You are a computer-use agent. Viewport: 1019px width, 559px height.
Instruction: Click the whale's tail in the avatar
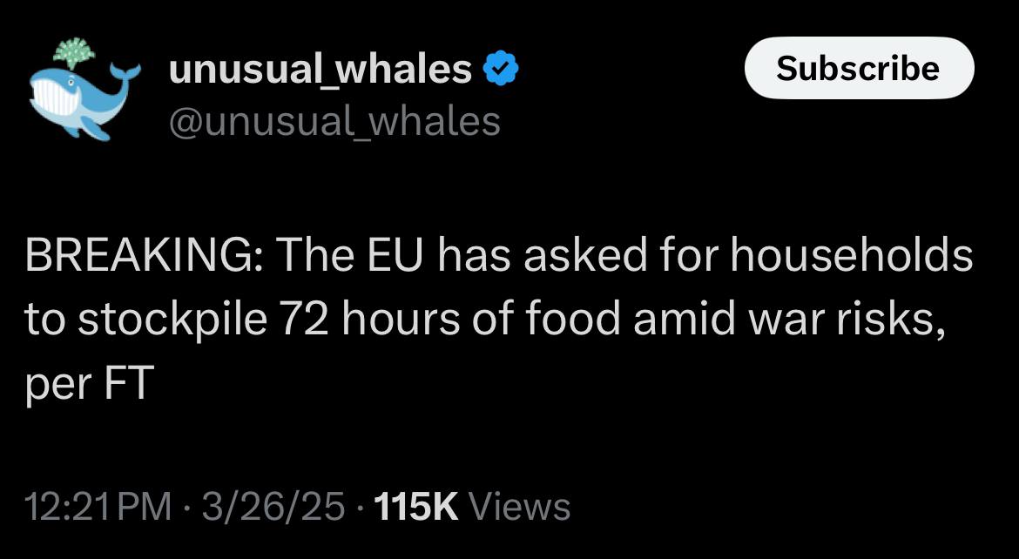click(x=125, y=73)
